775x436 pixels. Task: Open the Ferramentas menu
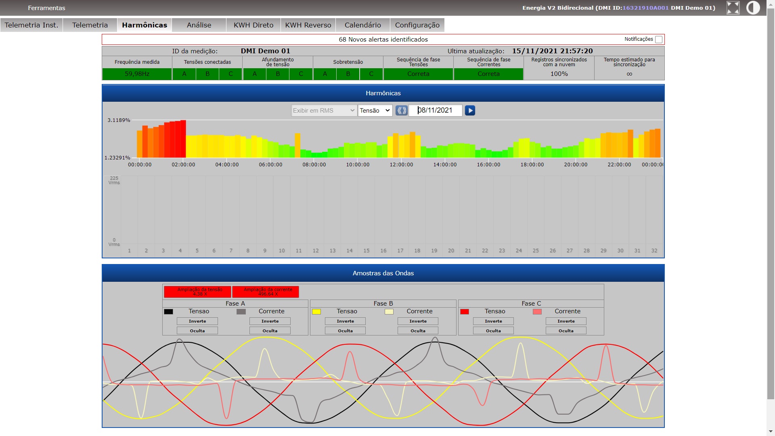click(46, 8)
